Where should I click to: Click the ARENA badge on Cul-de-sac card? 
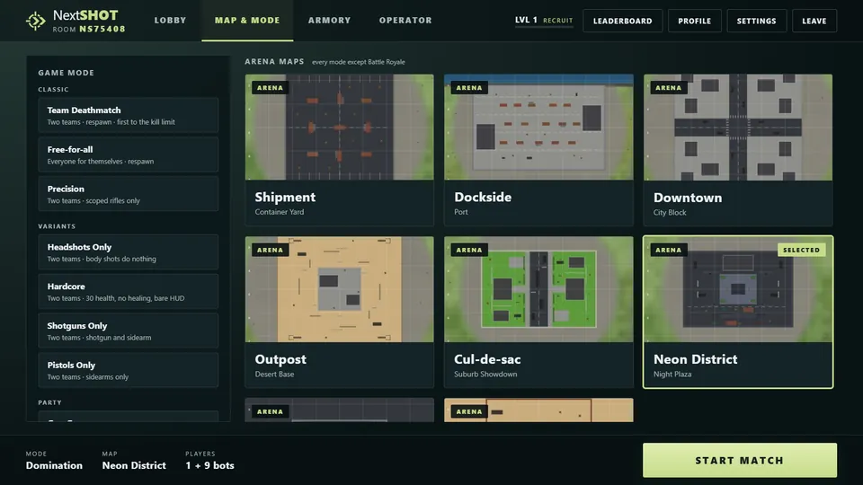[x=469, y=250]
